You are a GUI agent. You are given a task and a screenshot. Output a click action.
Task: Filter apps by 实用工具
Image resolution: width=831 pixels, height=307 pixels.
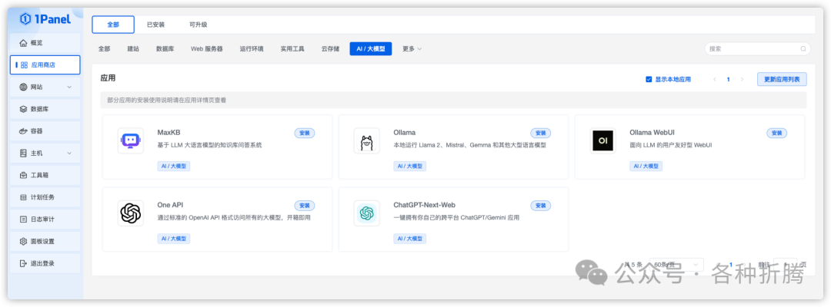[292, 48]
